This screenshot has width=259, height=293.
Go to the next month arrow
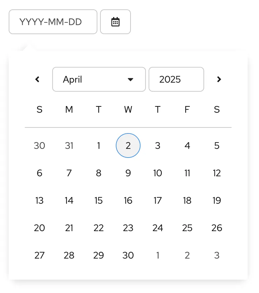[219, 79]
